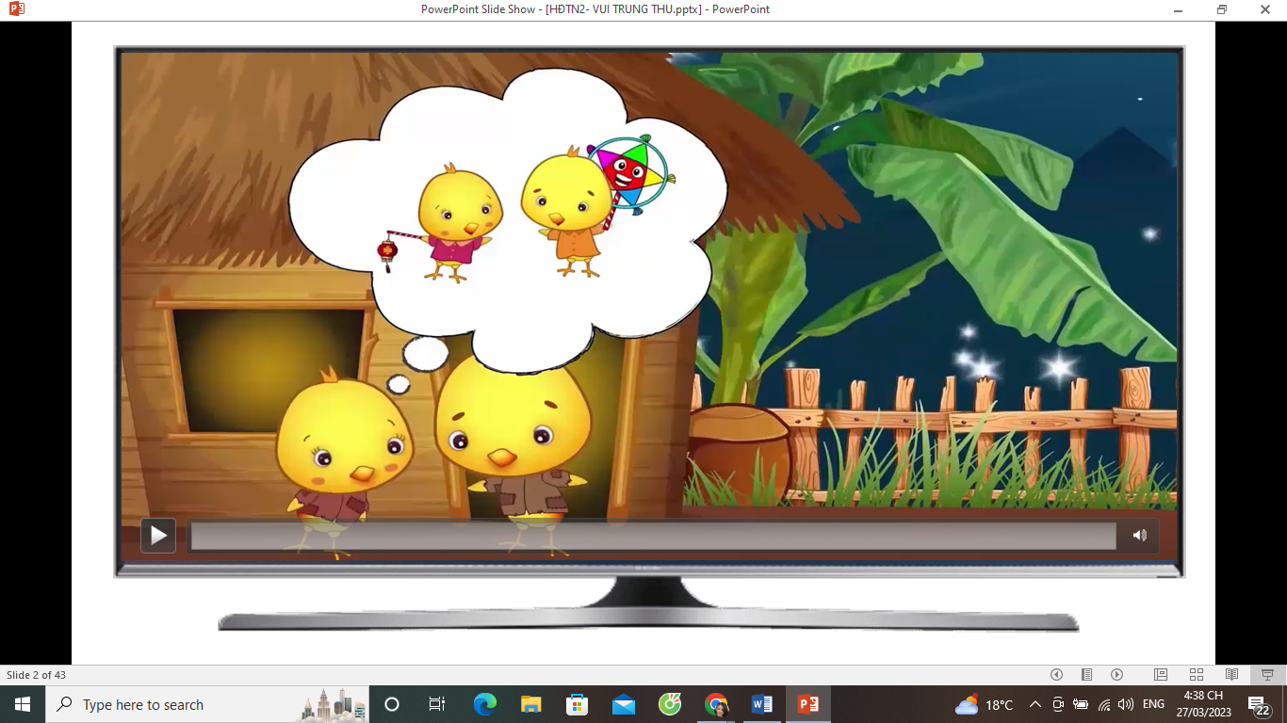Advance to next slide using status bar arrow
Screen dimensions: 1287x723
click(x=1116, y=675)
